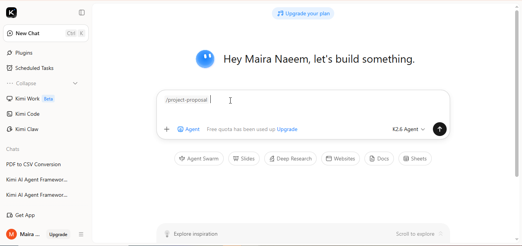Toggle the Agent mode button

[x=189, y=129]
